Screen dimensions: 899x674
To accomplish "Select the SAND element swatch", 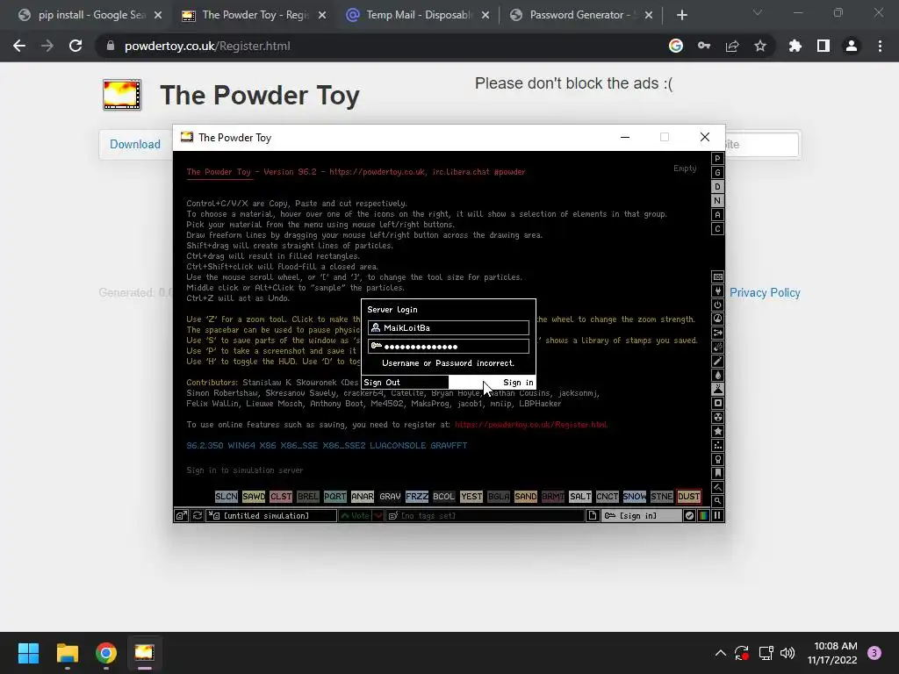I will pyautogui.click(x=525, y=497).
